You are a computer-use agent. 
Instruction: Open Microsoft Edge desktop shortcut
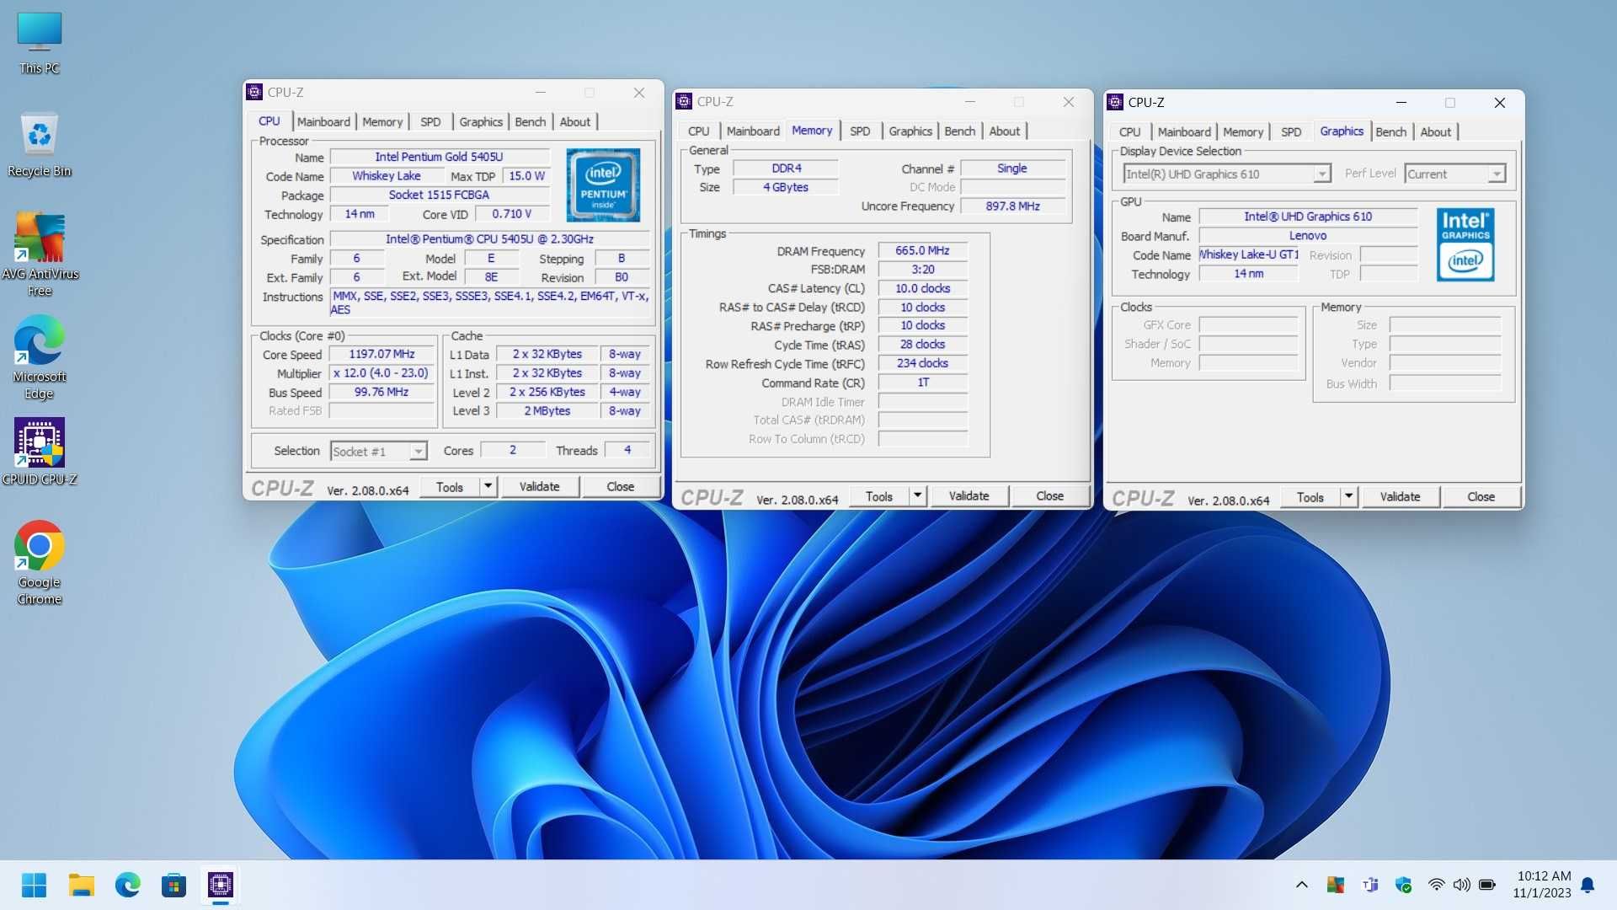39,357
